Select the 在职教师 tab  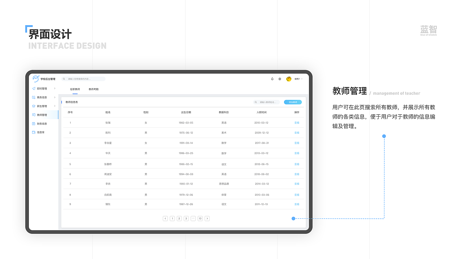(x=75, y=89)
